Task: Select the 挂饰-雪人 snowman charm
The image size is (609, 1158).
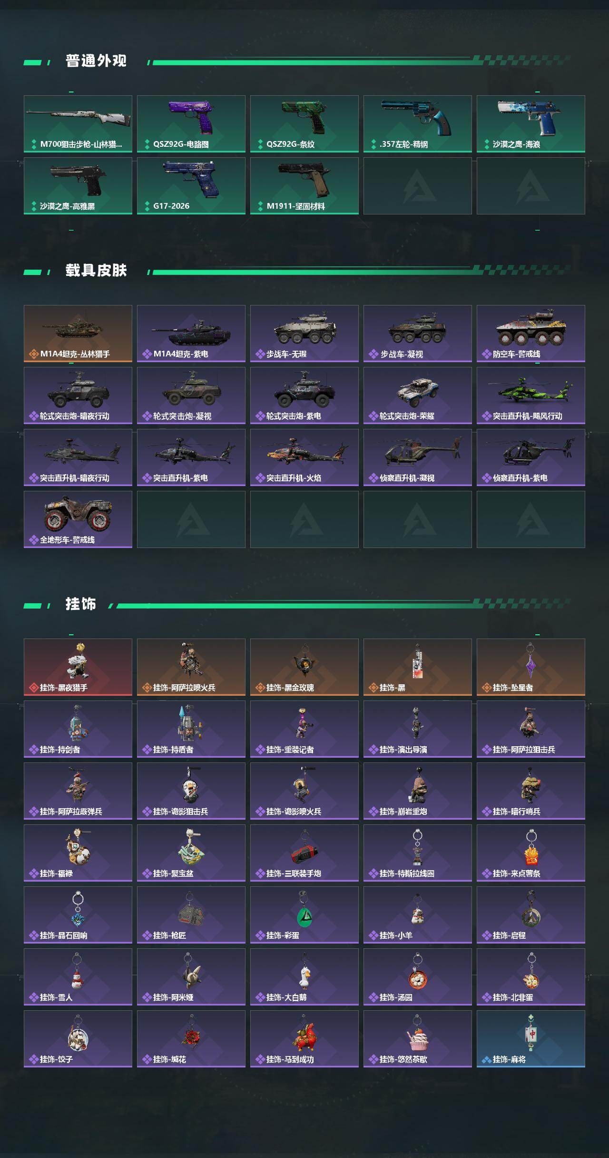Action: (x=78, y=977)
